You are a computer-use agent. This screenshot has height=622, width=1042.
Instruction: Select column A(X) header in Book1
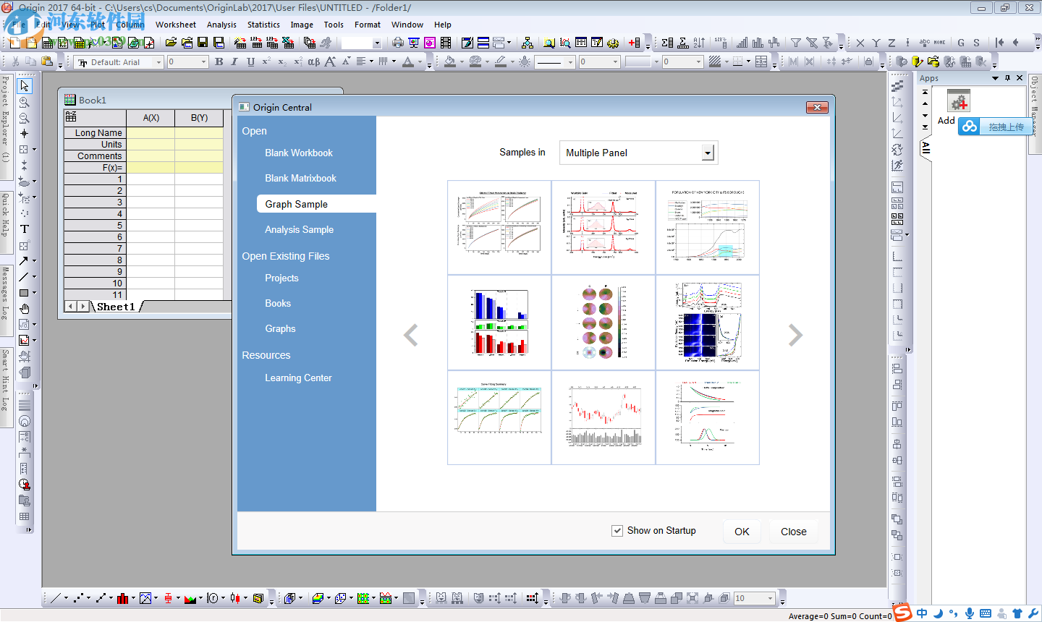click(x=151, y=117)
